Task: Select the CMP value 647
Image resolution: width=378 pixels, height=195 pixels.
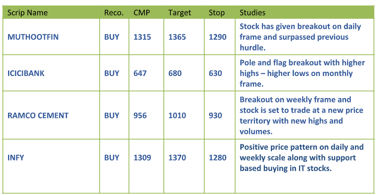Action: click(x=140, y=73)
